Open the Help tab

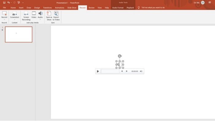coord(107,8)
